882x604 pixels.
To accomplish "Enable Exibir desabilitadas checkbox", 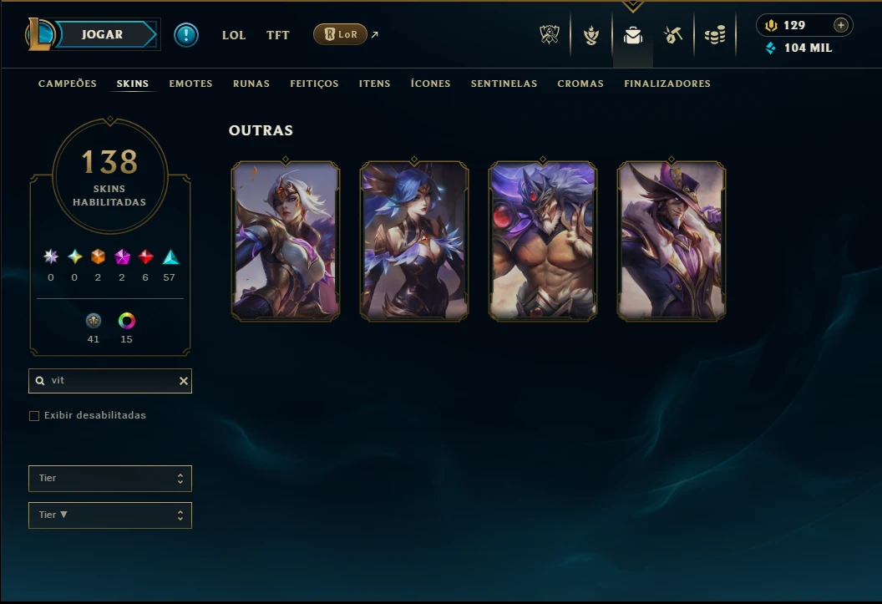I will click(x=34, y=415).
